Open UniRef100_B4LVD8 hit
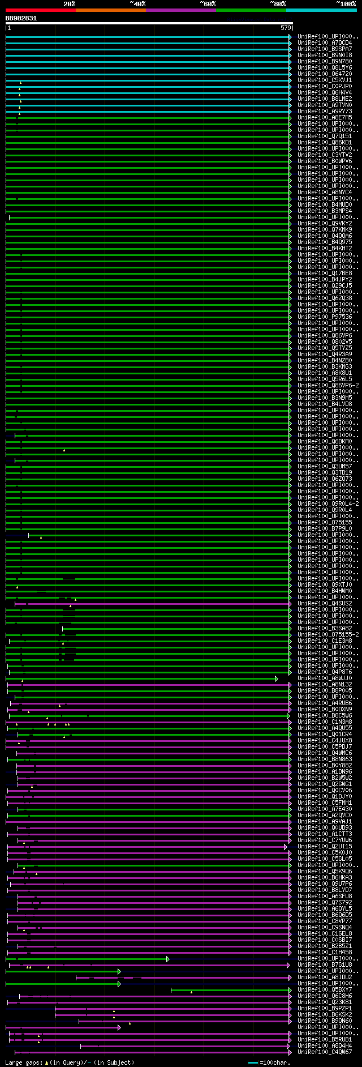362x1067 pixels. [325, 404]
